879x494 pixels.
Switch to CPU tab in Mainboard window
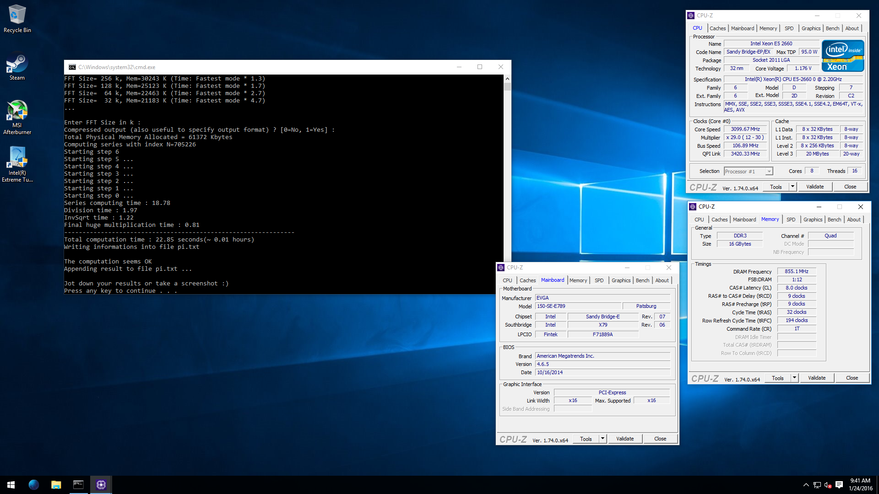[507, 280]
